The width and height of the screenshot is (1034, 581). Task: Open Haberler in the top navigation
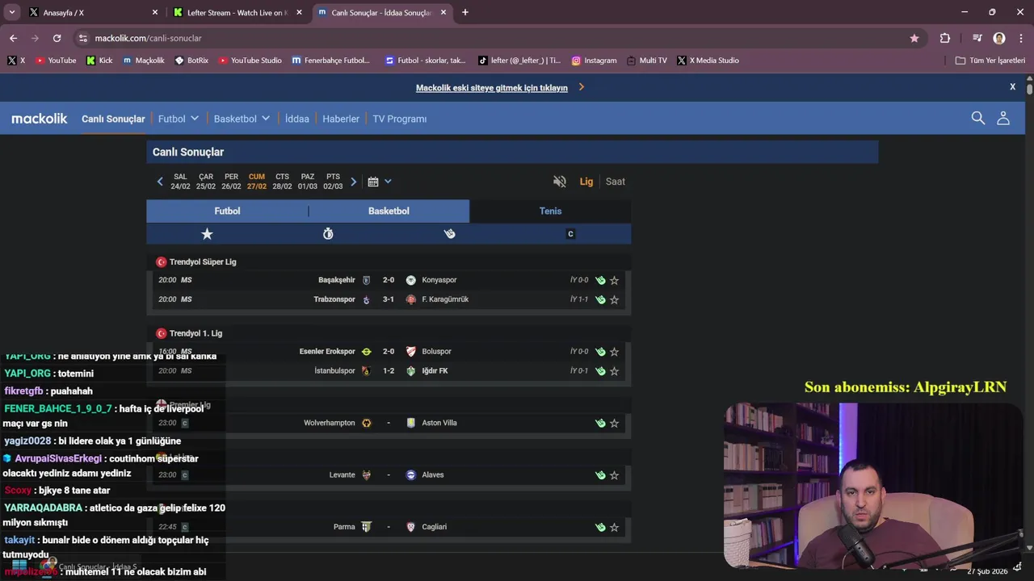(x=341, y=119)
